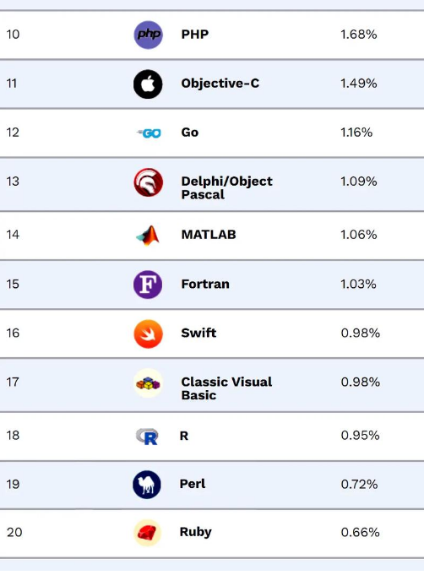Click the MATLAB name text
Viewport: 424px width, 575px height.
(209, 235)
